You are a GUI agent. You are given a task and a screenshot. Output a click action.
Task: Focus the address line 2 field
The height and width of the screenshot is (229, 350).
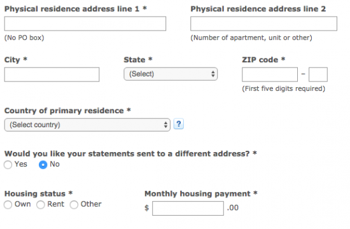(263, 24)
